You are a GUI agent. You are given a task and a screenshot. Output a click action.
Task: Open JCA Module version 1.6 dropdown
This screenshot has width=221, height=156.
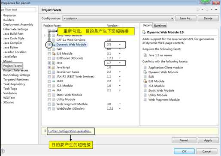click(x=120, y=86)
